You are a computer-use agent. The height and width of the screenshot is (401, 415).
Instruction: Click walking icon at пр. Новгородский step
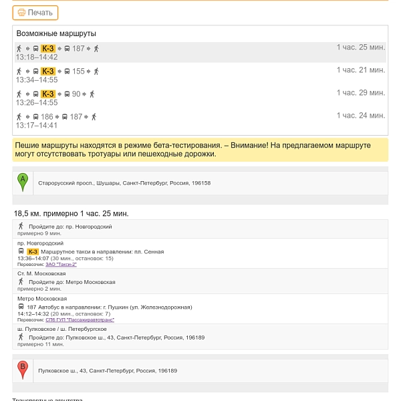tap(21, 226)
